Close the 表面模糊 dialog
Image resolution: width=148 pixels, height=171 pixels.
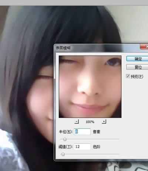(x=144, y=46)
